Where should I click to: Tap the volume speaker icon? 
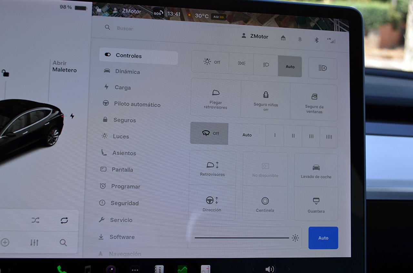[x=269, y=269]
